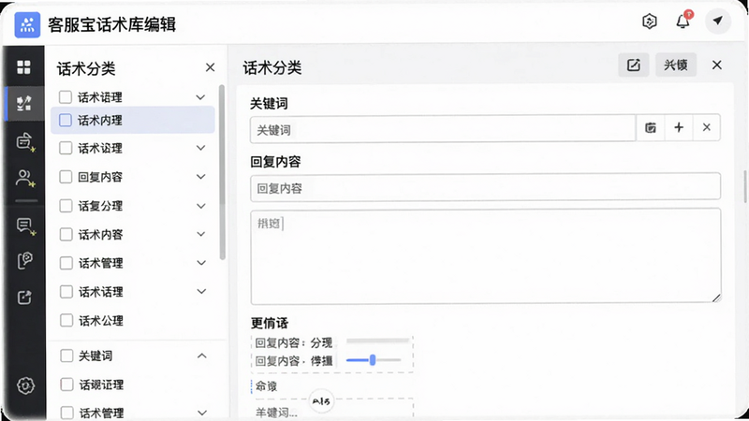Open the user-add icon in the sidebar
Image resolution: width=749 pixels, height=421 pixels.
pyautogui.click(x=25, y=179)
